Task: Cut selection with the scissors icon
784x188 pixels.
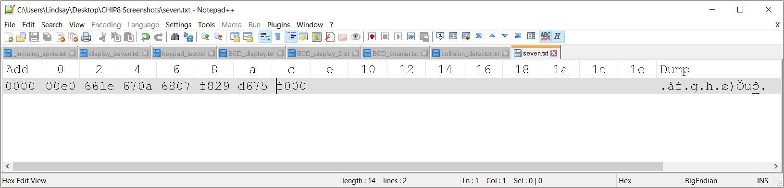Action: click(x=102, y=36)
